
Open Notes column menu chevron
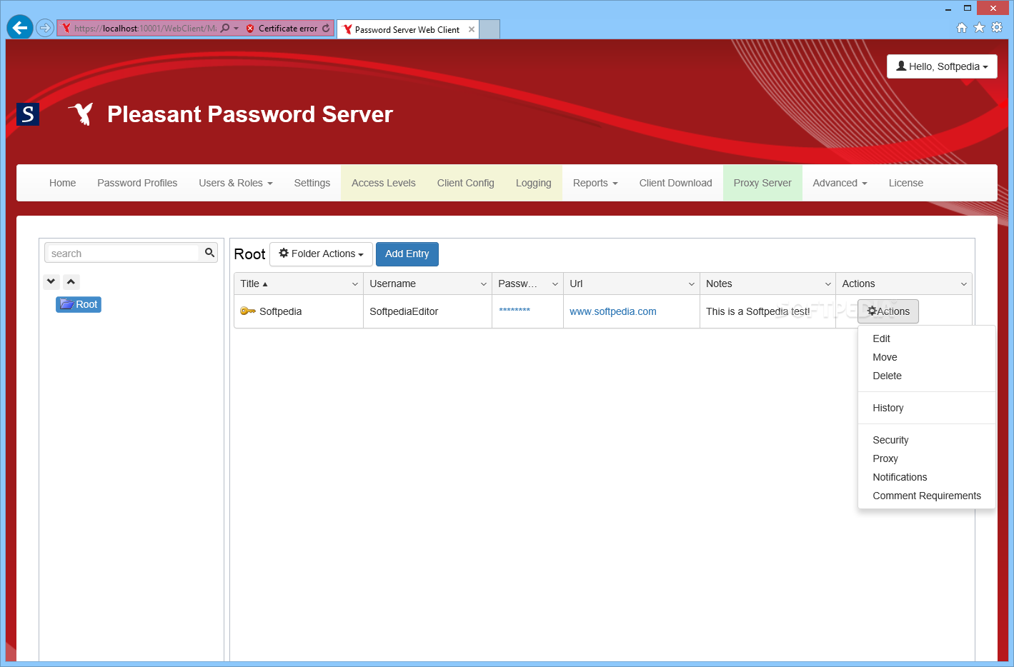828,284
